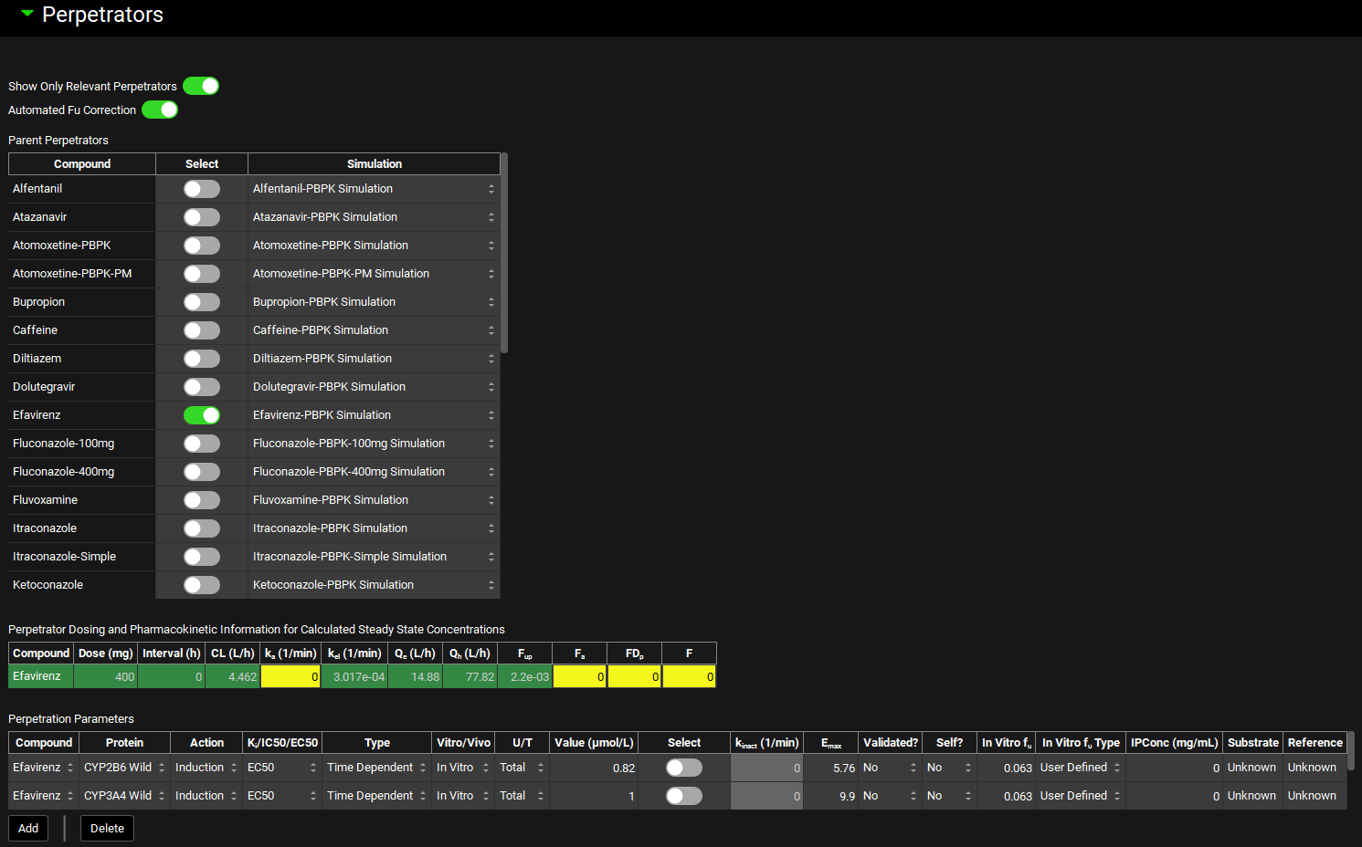Image resolution: width=1362 pixels, height=847 pixels.
Task: Toggle Select switch for CYP3A4 Wild row
Action: click(684, 796)
